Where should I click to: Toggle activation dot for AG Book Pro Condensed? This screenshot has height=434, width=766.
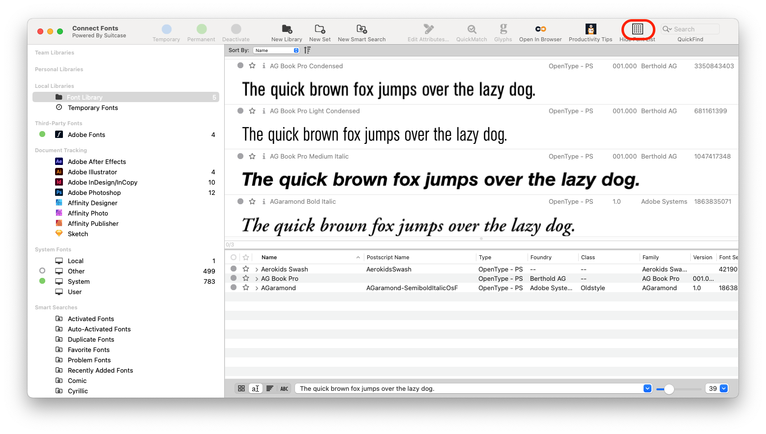240,65
